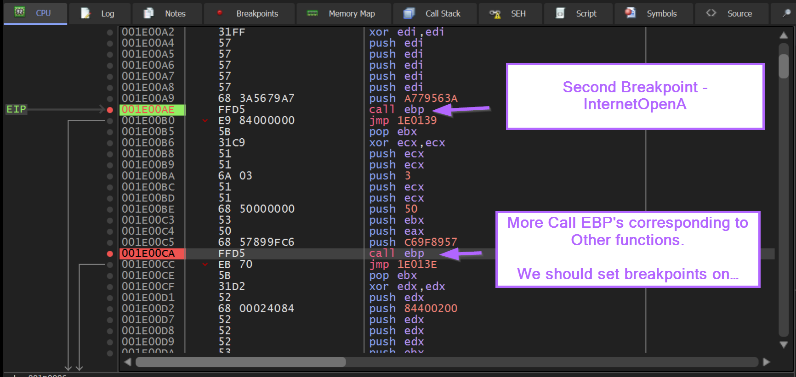796x377 pixels.
Task: Toggle breakpoint dot at address 001E00AE
Action: click(x=110, y=110)
